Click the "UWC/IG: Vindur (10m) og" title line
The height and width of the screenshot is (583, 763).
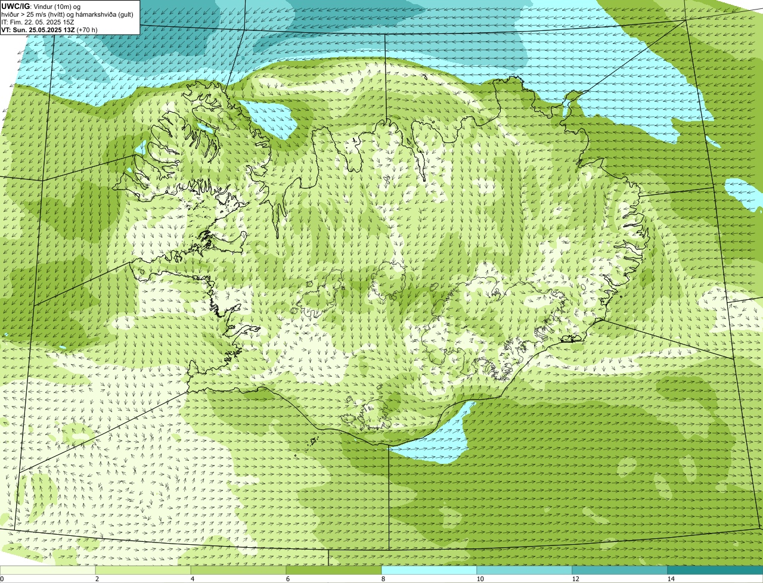pos(42,6)
